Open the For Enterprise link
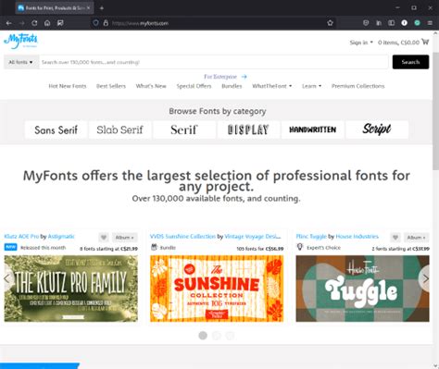Screen dimensions: 439x369 click(x=220, y=77)
